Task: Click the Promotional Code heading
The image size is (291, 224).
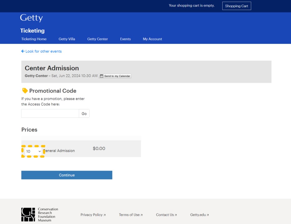Action: click(53, 91)
